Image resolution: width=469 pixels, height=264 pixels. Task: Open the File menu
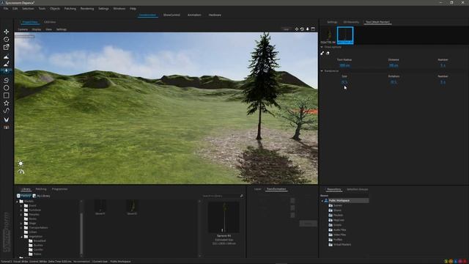click(x=6, y=9)
